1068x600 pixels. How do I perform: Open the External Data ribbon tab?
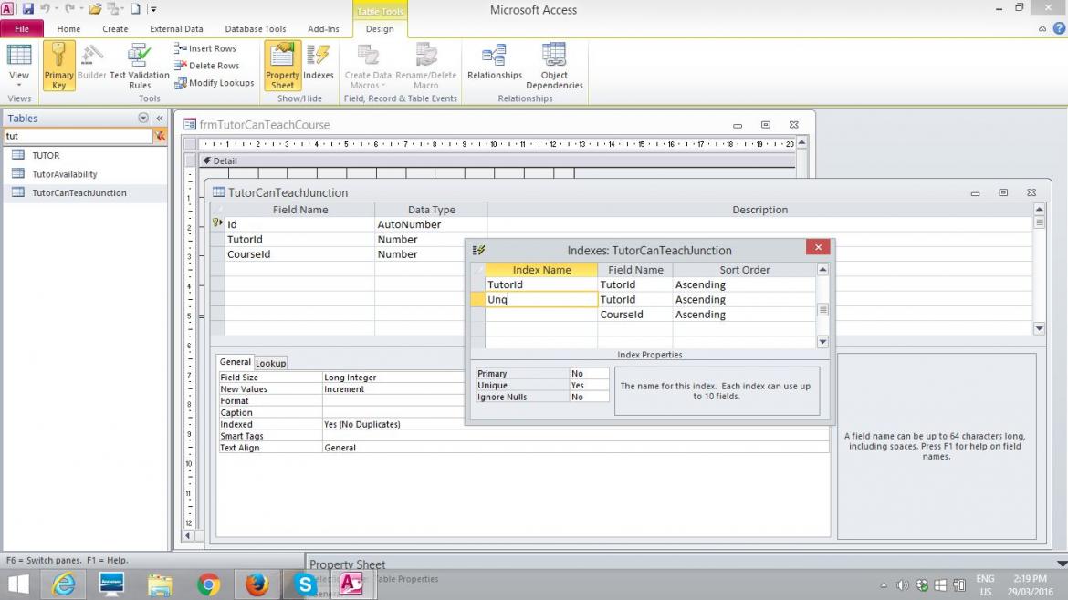click(x=176, y=28)
